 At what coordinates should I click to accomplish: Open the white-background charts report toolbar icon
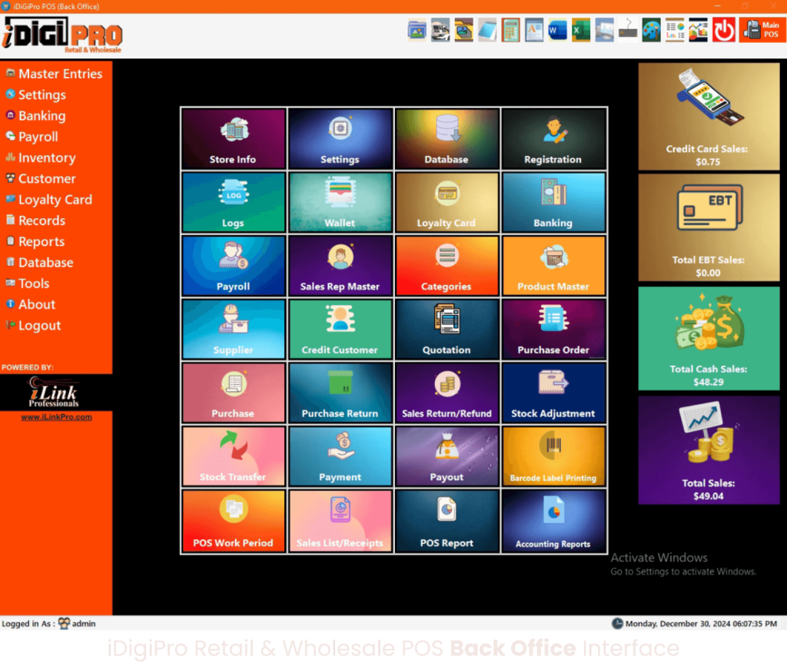[x=675, y=31]
